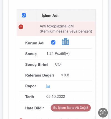This screenshot has width=111, height=119.
Task: Click the Sonuç Birimi label
Action: pos(37,65)
